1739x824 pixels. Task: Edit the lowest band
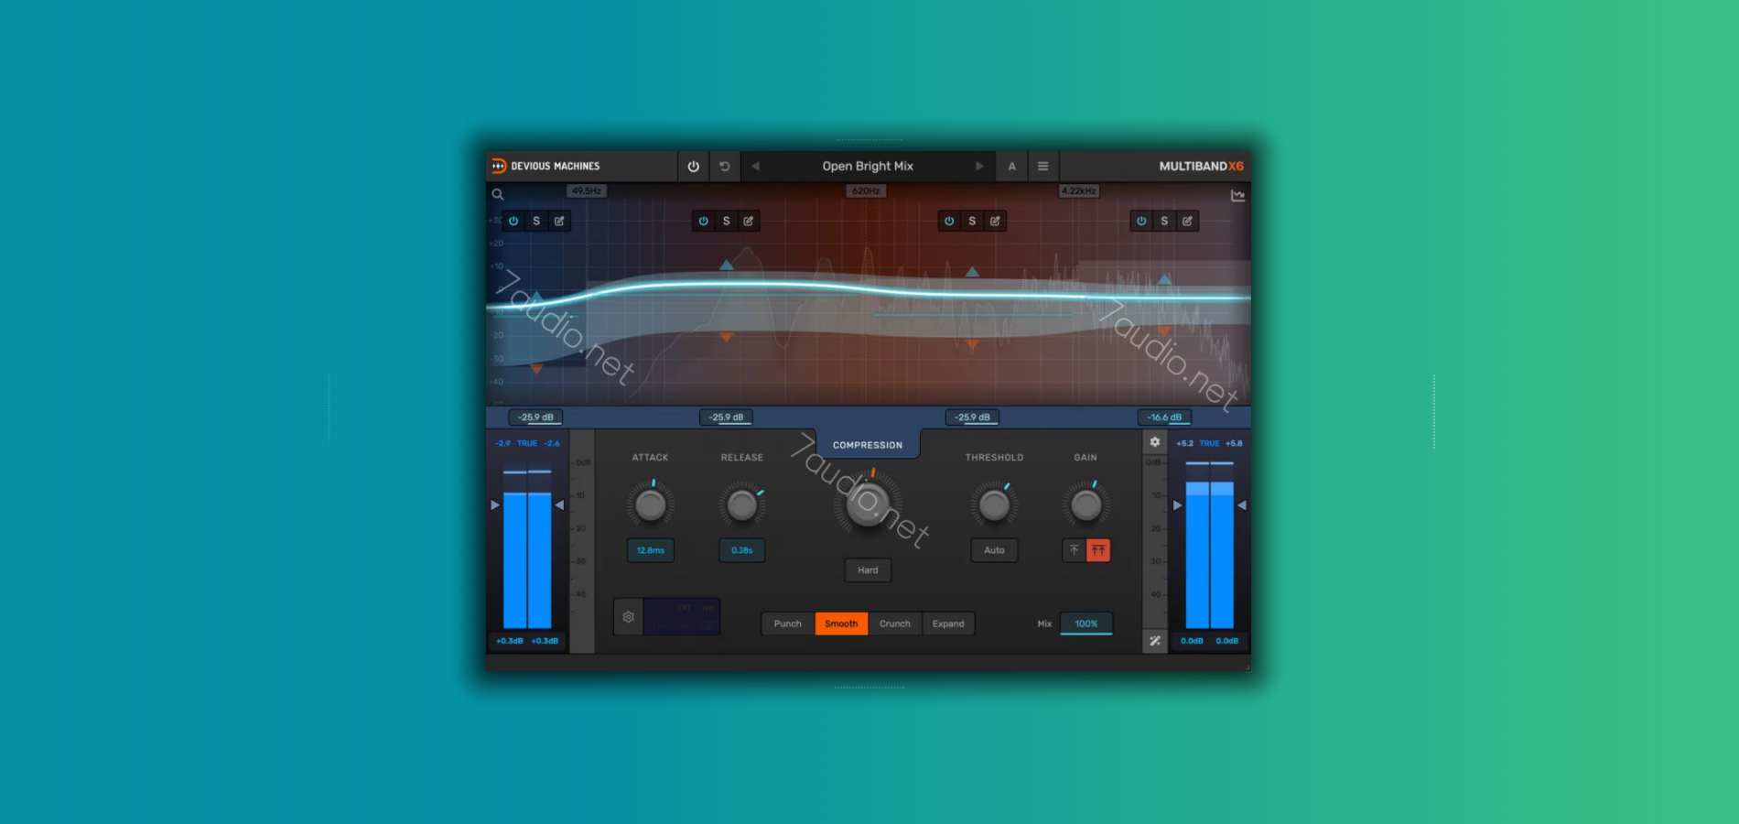pos(559,221)
